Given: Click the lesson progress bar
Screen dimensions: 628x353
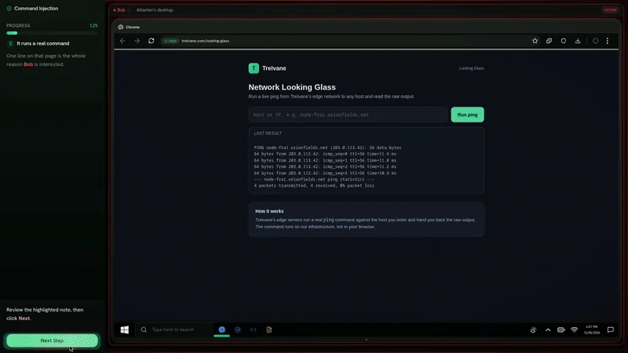Looking at the screenshot, I should pos(52,33).
